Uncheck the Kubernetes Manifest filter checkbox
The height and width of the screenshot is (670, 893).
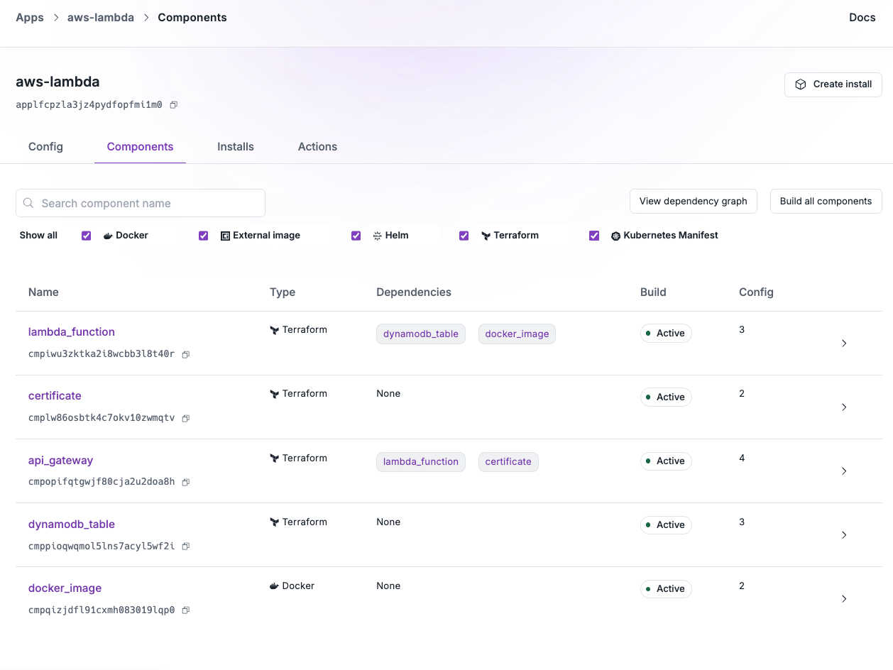[594, 236]
